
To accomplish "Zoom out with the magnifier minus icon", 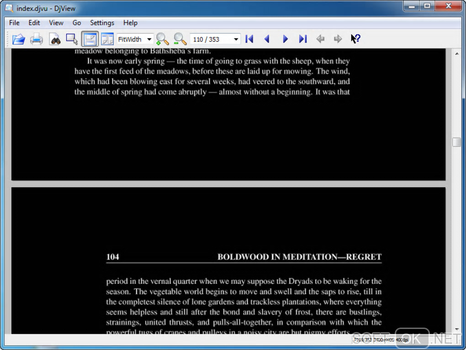I will point(180,39).
